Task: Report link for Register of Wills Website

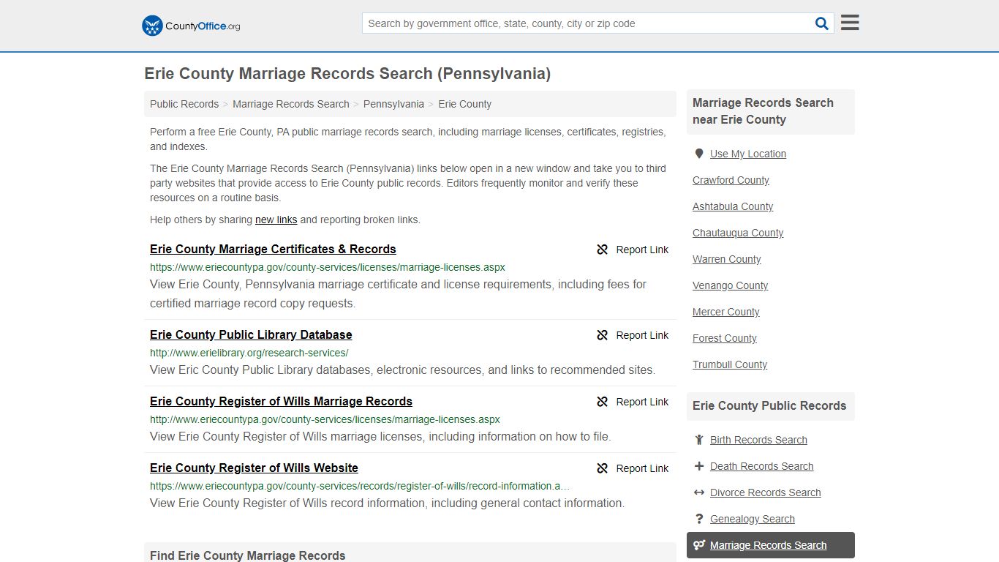Action: [642, 468]
